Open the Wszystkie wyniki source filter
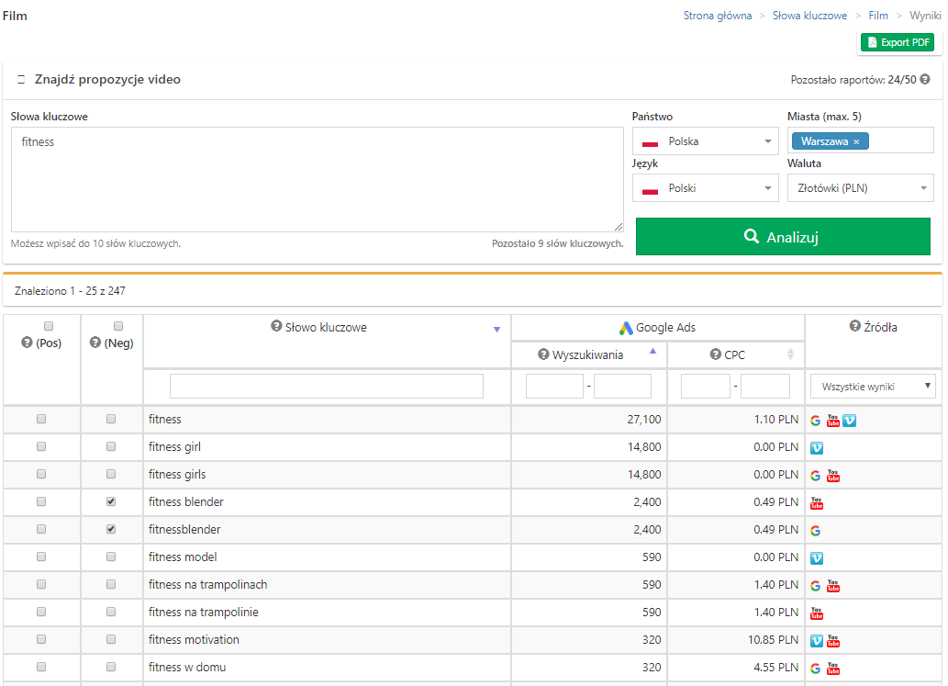Viewport: 948px width, 686px height. tap(872, 387)
